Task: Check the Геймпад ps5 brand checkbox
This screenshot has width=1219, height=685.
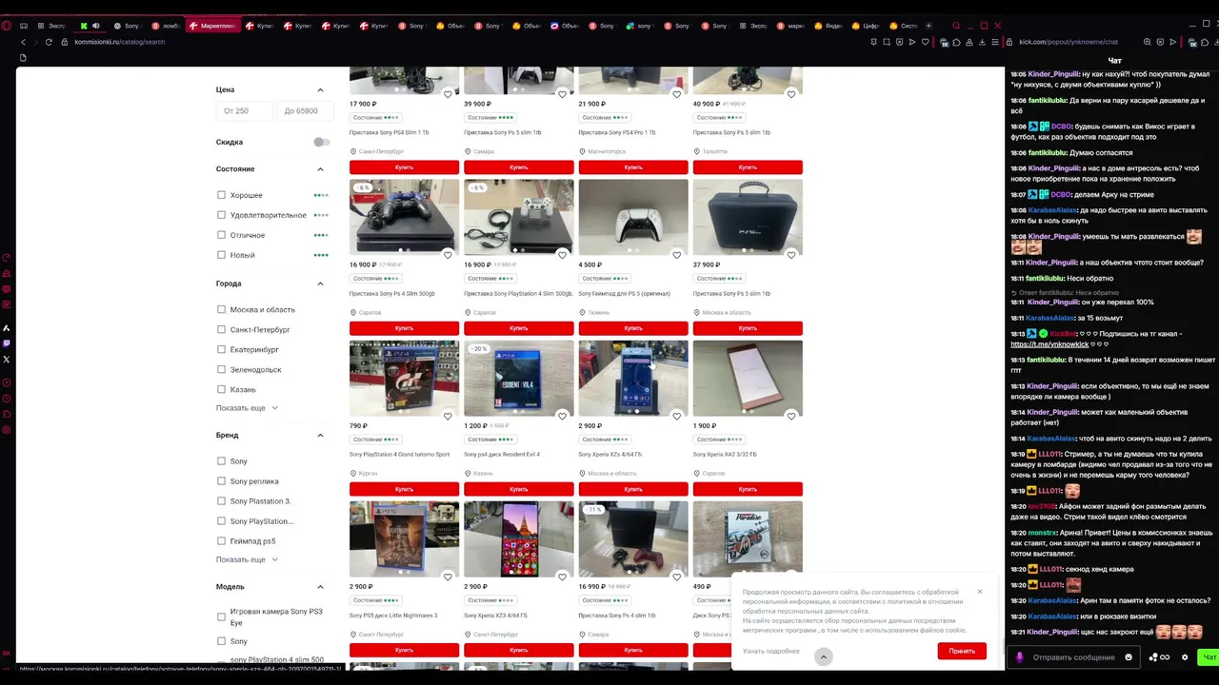Action: (x=221, y=541)
